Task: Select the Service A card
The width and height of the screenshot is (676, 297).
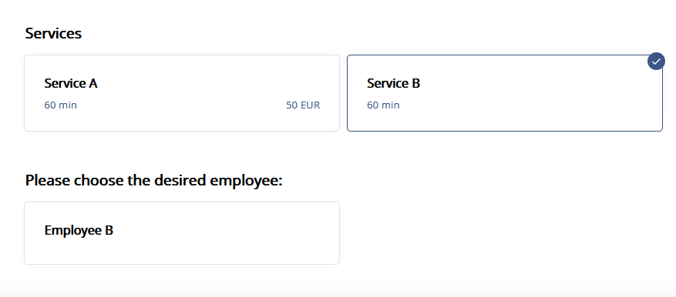Action: tap(182, 93)
